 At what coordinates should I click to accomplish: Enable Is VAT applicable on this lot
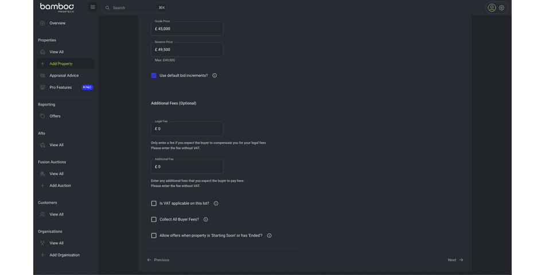154,203
